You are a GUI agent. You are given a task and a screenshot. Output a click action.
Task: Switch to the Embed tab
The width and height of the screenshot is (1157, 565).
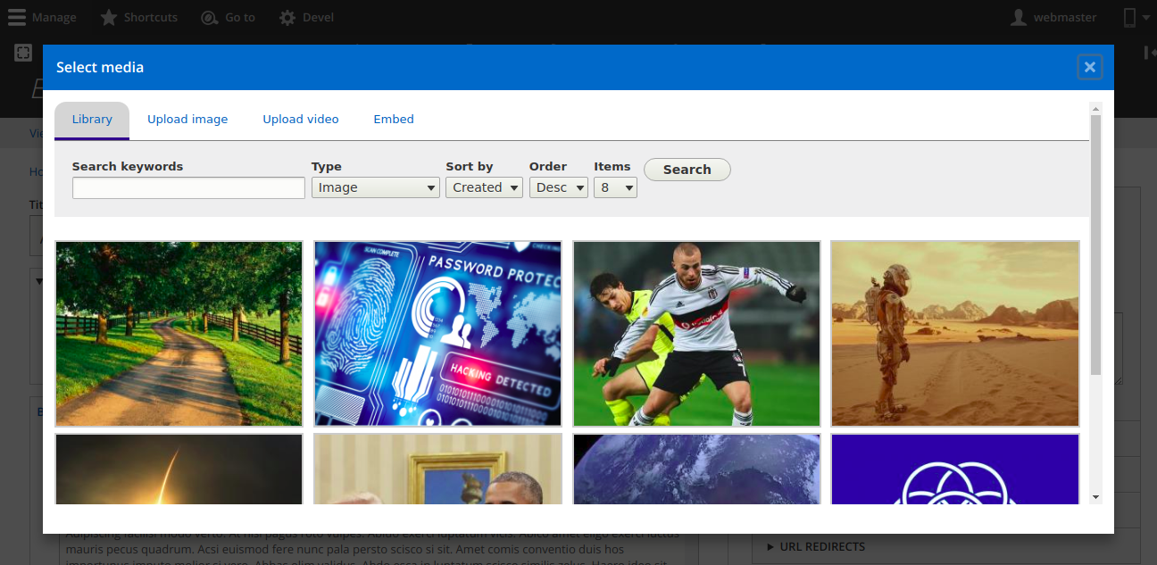[394, 120]
